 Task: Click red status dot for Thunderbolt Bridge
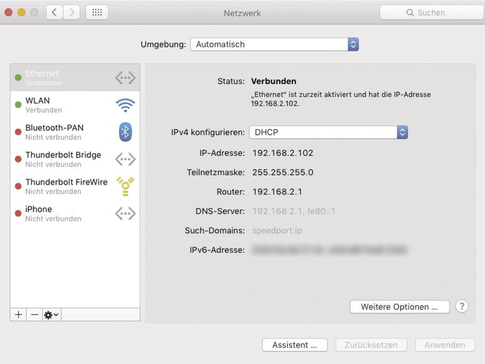[18, 159]
